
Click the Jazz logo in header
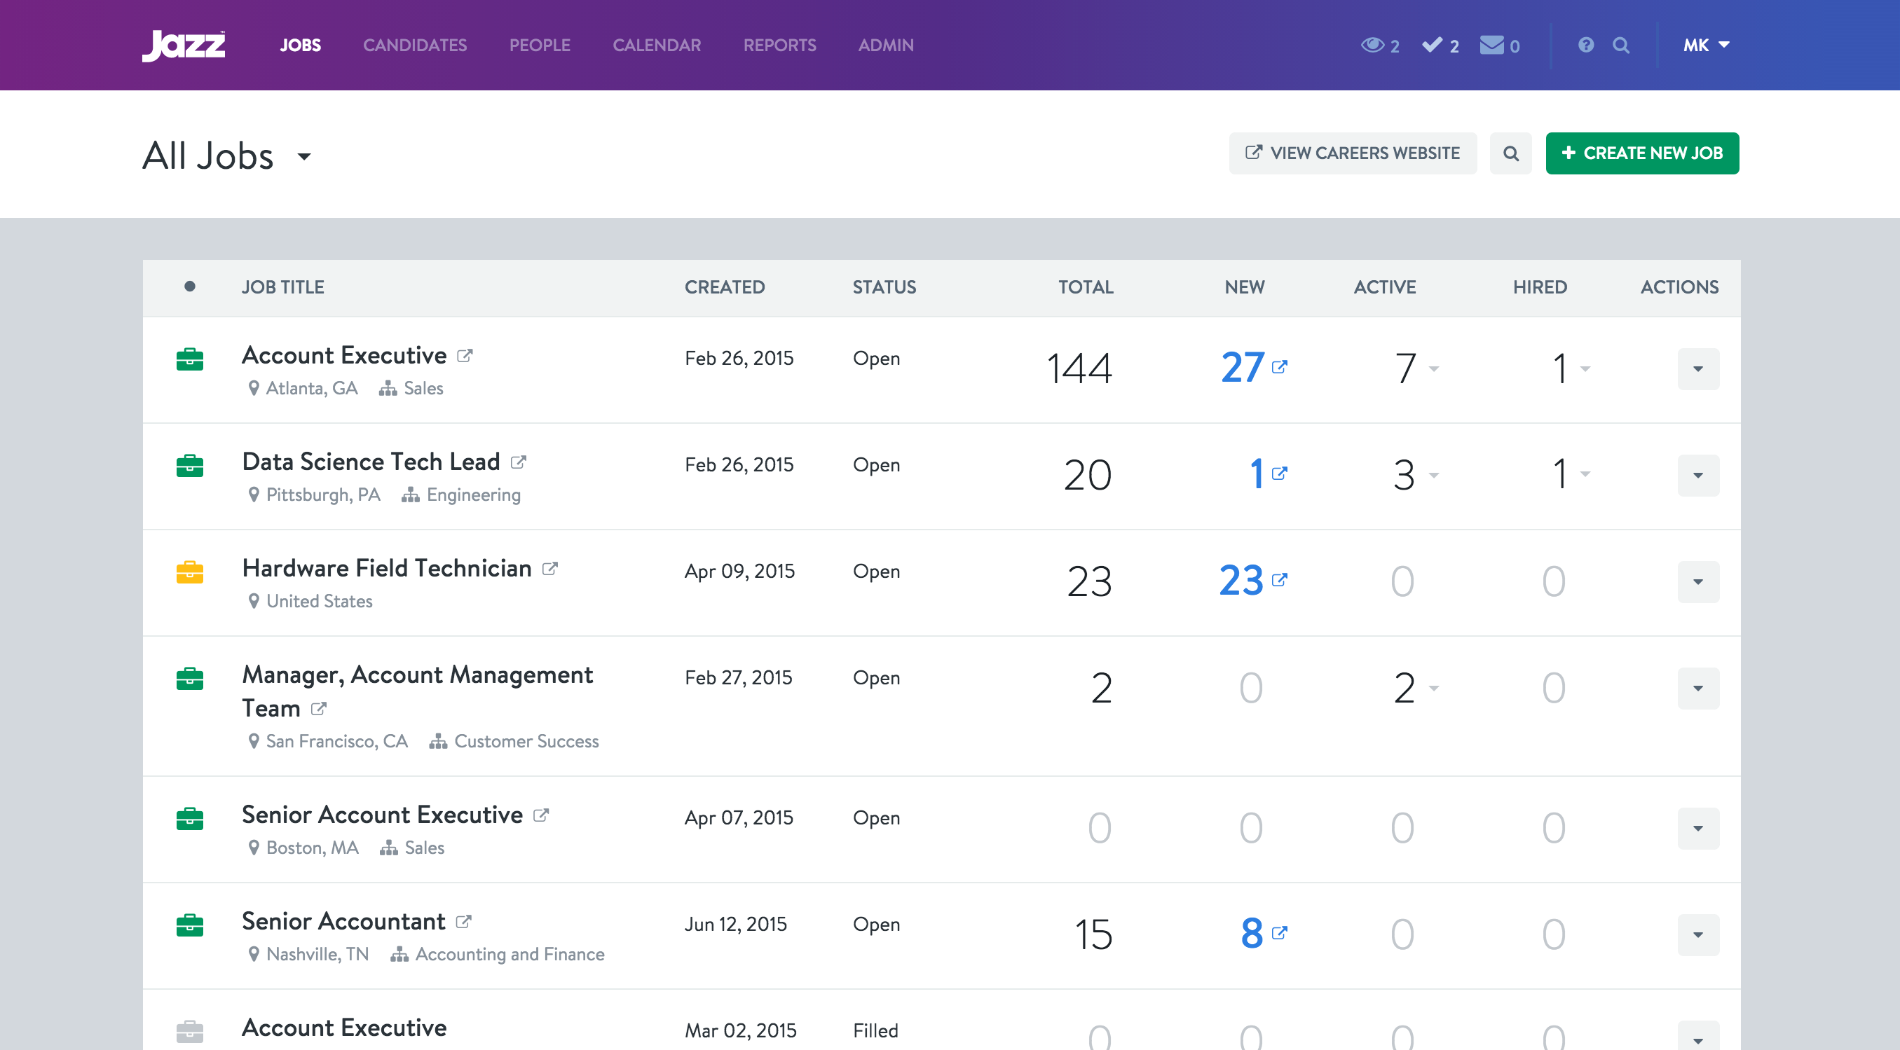coord(184,45)
